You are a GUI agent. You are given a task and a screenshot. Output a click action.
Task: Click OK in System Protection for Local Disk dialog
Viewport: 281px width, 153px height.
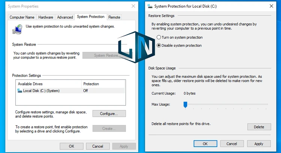point(205,144)
